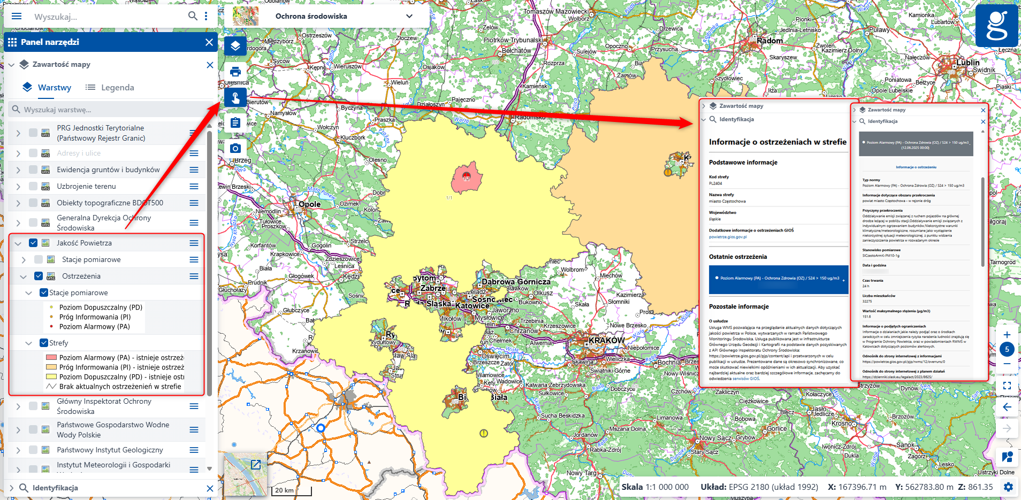Go back to previous map extent

point(1007,407)
